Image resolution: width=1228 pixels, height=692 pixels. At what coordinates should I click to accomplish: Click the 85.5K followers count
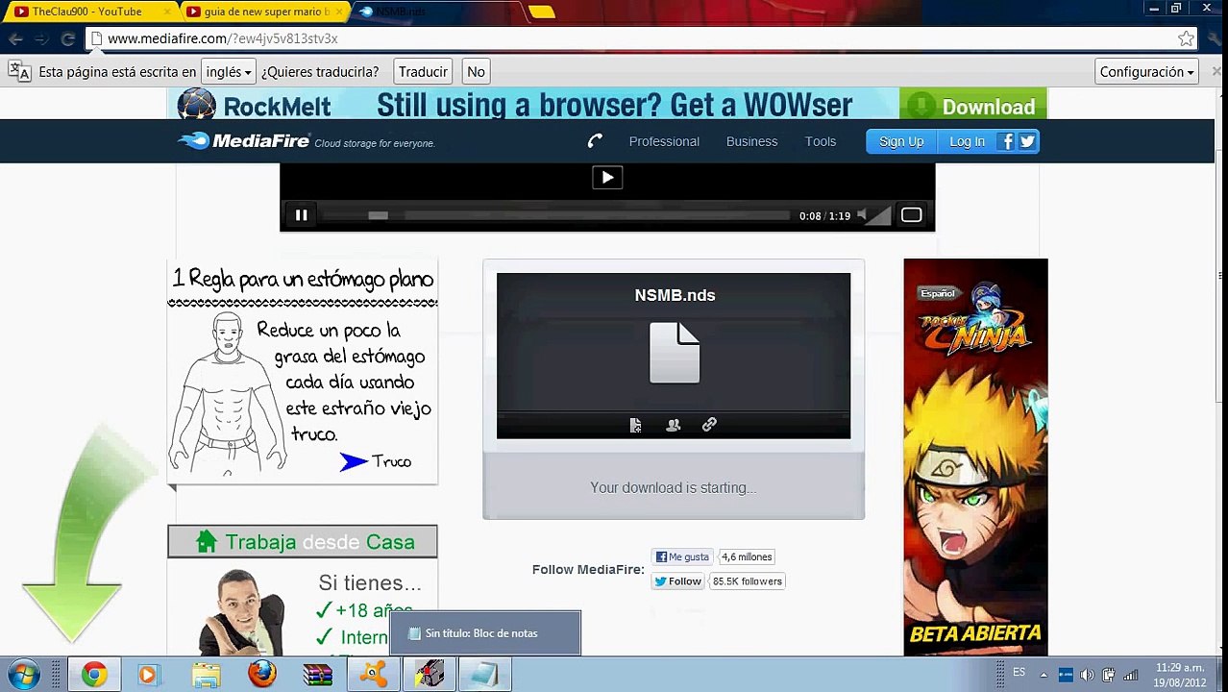tap(748, 581)
